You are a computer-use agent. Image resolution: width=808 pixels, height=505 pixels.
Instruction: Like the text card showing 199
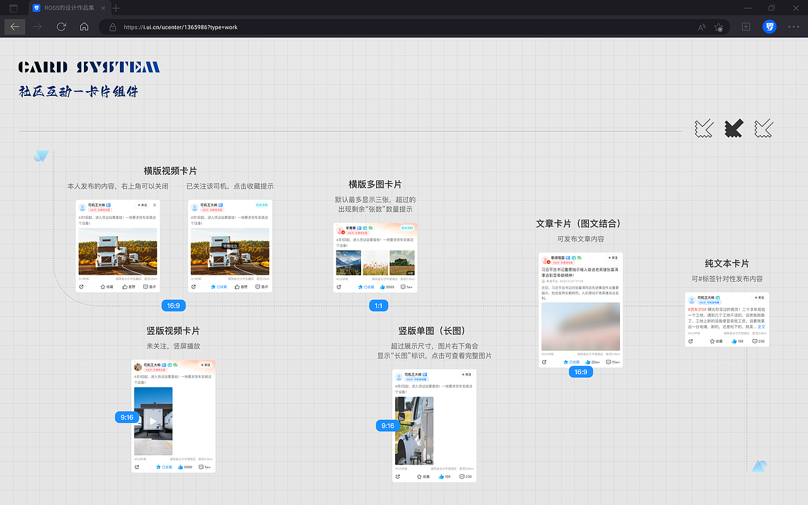pos(739,341)
